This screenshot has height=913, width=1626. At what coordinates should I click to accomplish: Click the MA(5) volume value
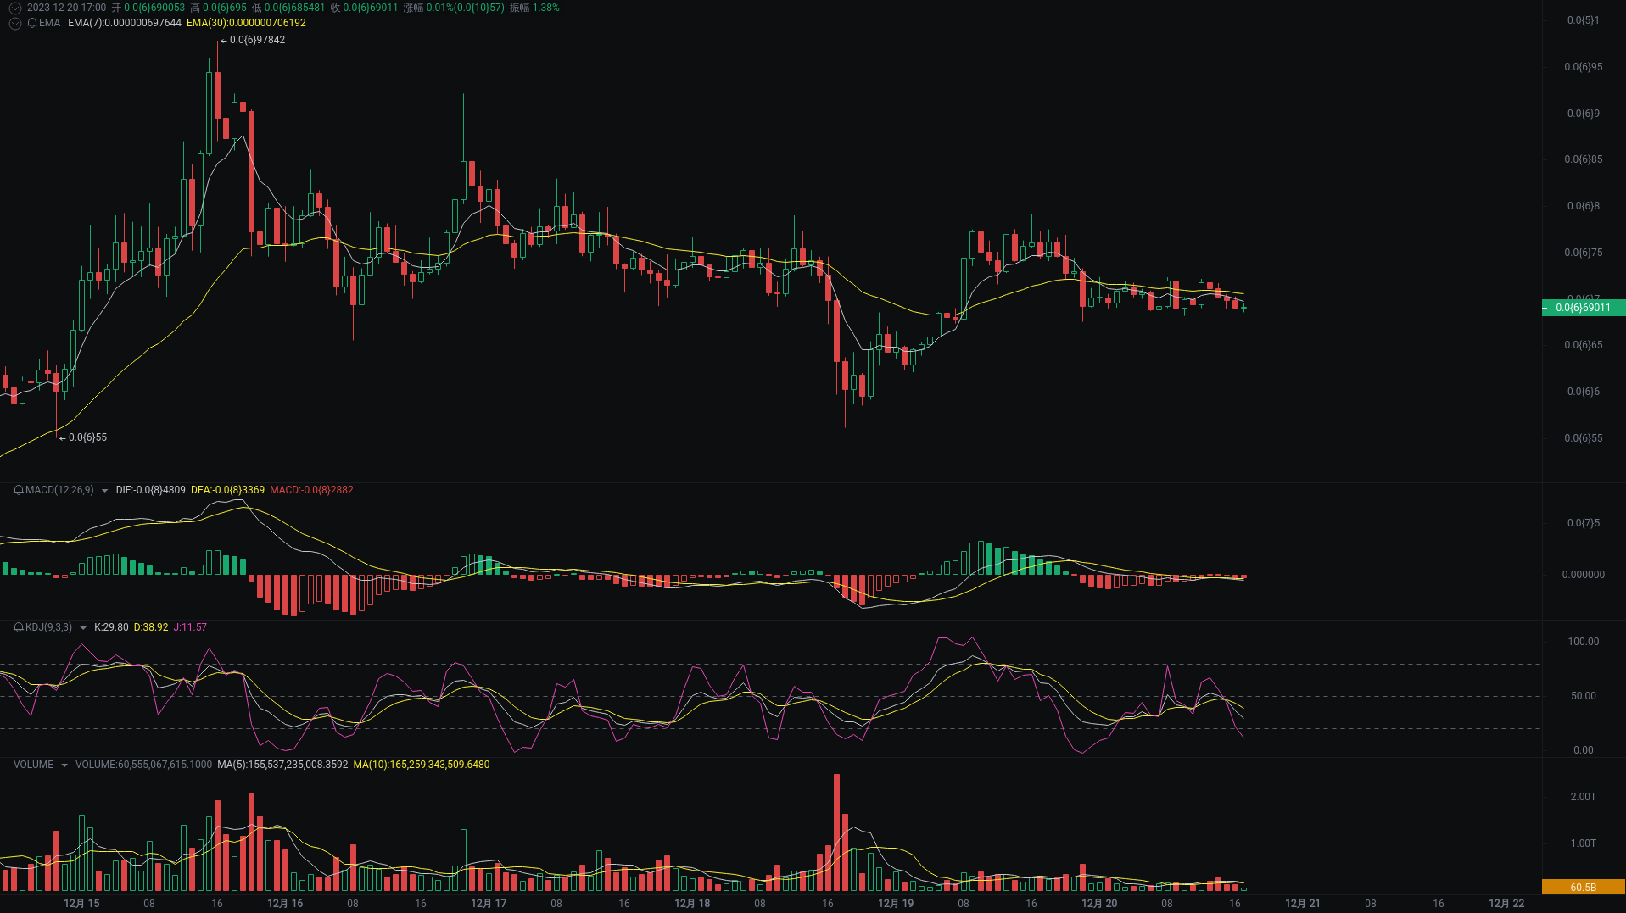click(x=282, y=765)
